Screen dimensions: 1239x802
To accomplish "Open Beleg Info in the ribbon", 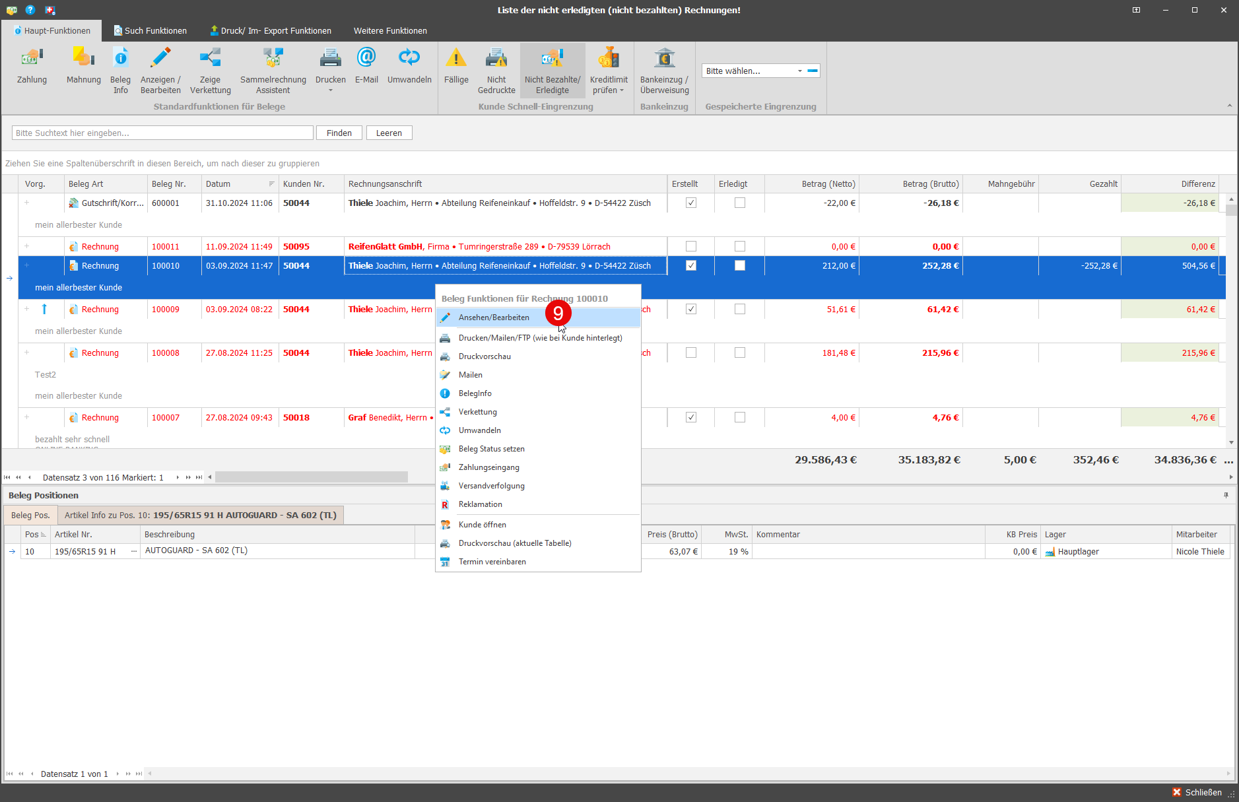I will [120, 71].
